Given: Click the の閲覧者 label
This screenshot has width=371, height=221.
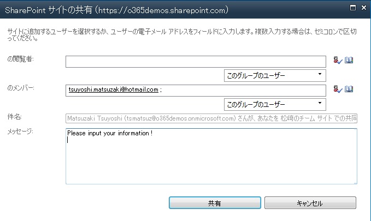Looking at the screenshot, I should point(21,59).
